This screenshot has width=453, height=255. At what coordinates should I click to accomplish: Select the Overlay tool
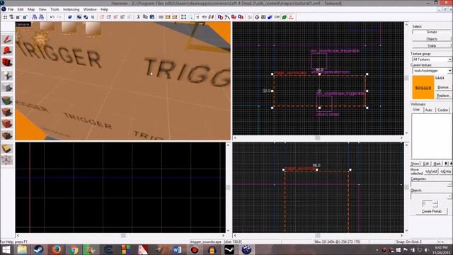click(7, 135)
